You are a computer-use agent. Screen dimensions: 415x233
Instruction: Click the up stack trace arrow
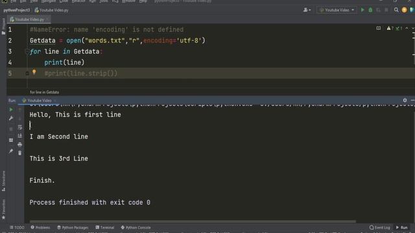[20, 109]
